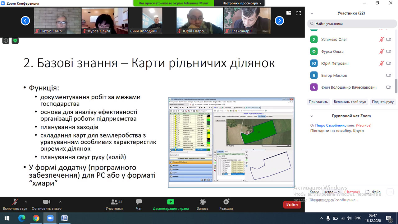Leave the meeting with Выйти

point(292,204)
